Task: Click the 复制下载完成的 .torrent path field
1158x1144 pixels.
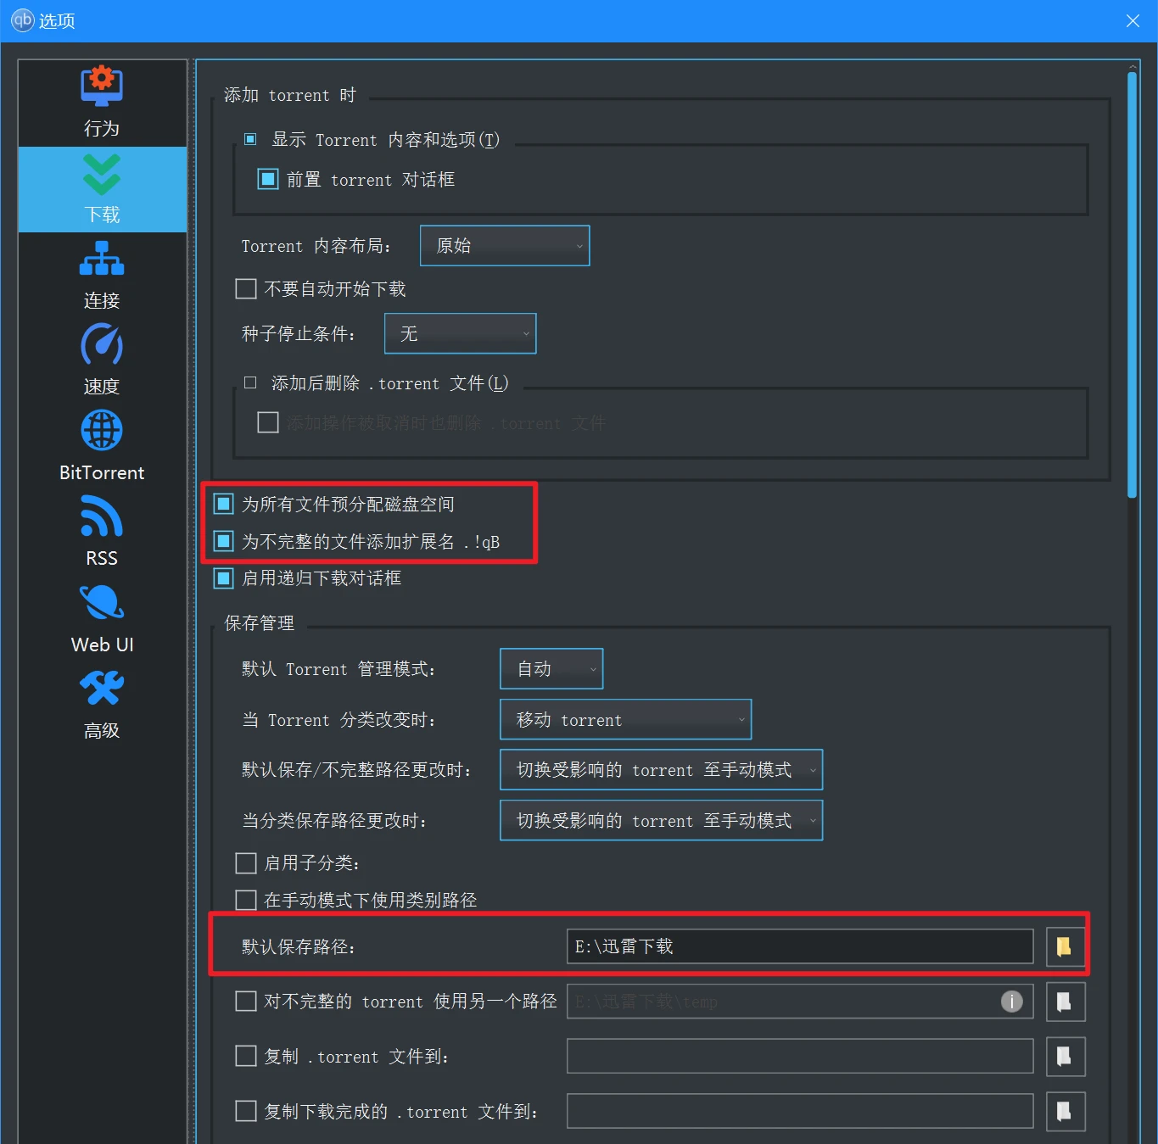Action: (x=800, y=1111)
